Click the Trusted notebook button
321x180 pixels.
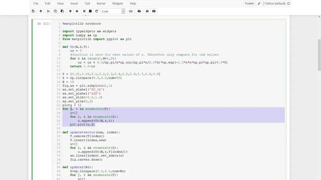249,3
